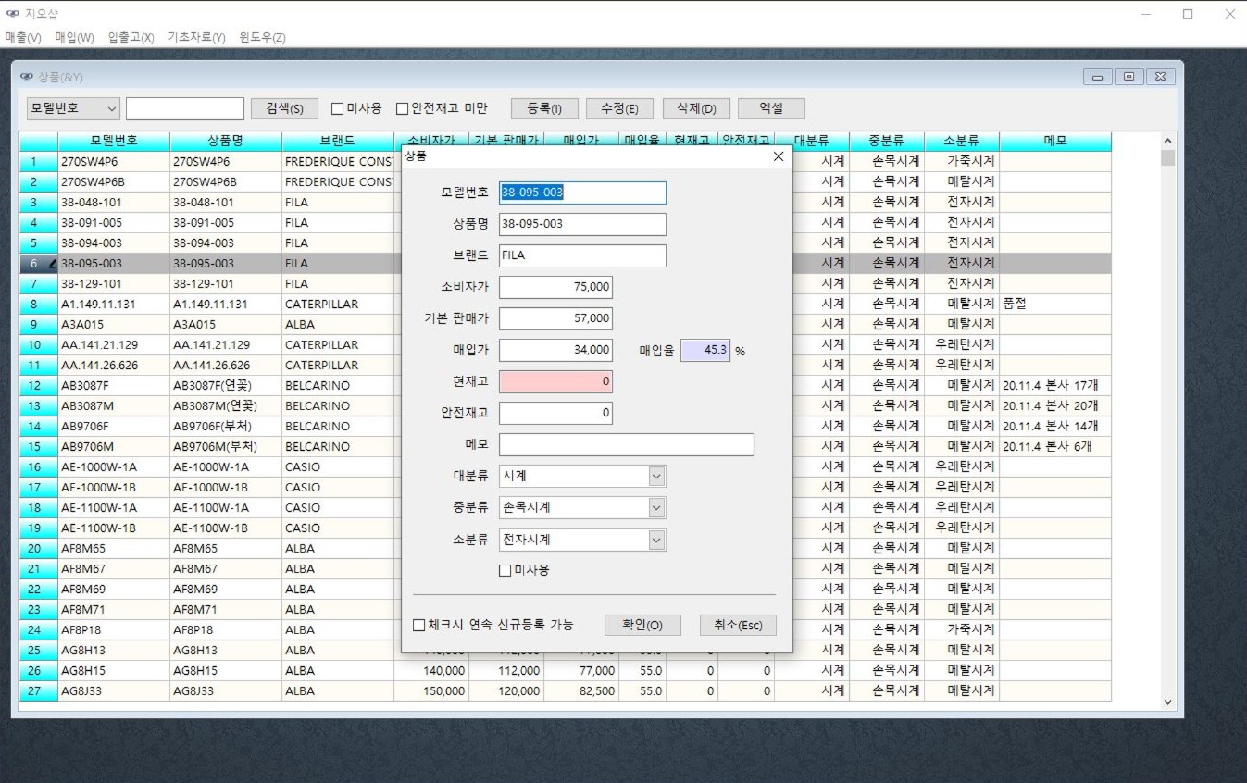Enable the 미사용 checkbox in the dialog

(x=505, y=570)
